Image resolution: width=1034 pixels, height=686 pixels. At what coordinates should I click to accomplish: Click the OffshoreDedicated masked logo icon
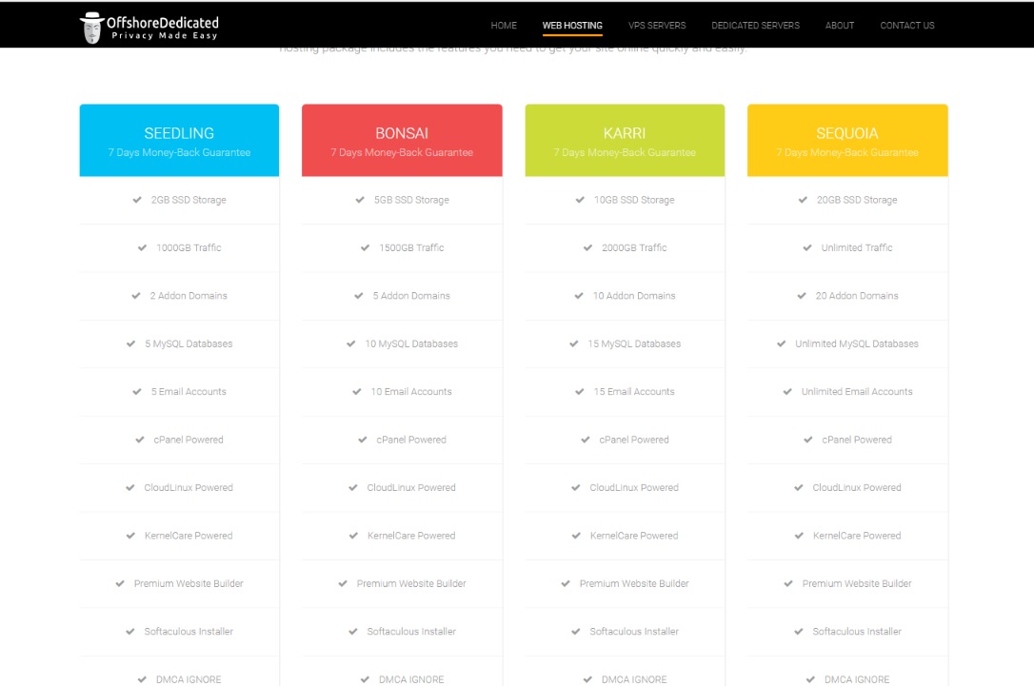(91, 29)
